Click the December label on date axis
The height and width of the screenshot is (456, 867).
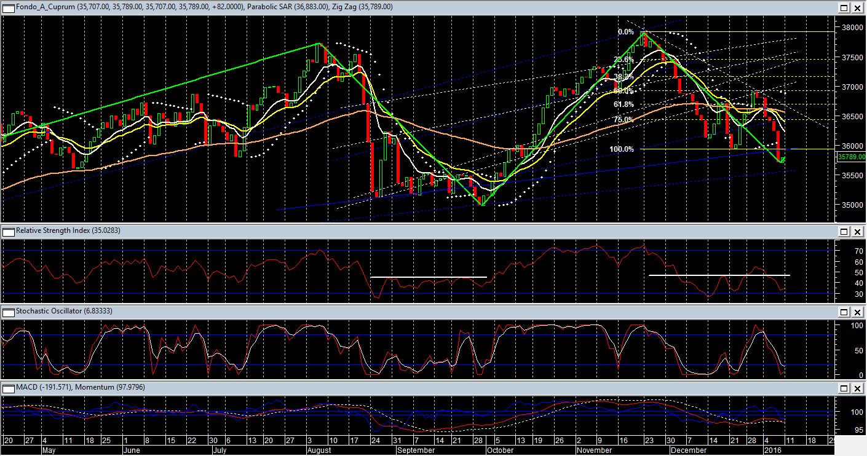tap(687, 450)
